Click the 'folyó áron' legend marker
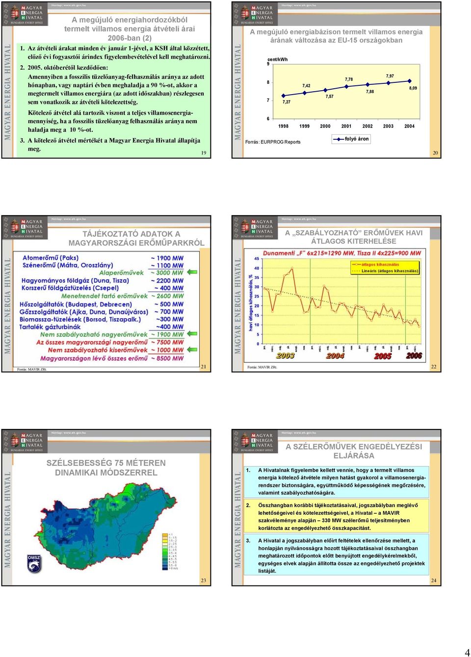 pos(338,139)
